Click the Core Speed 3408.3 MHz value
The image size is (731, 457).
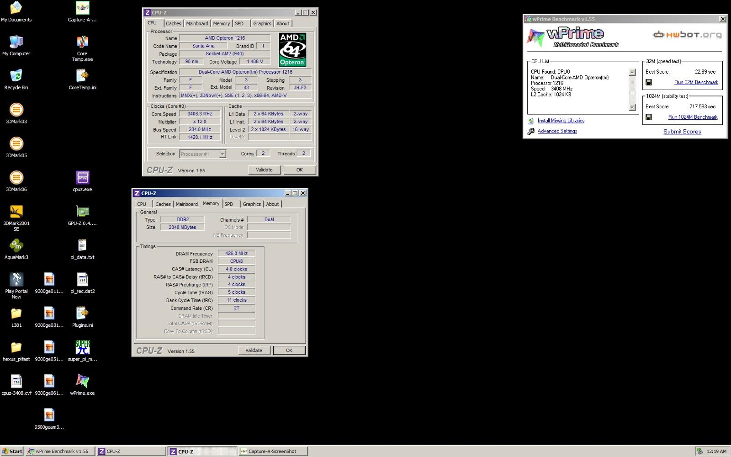(200, 114)
